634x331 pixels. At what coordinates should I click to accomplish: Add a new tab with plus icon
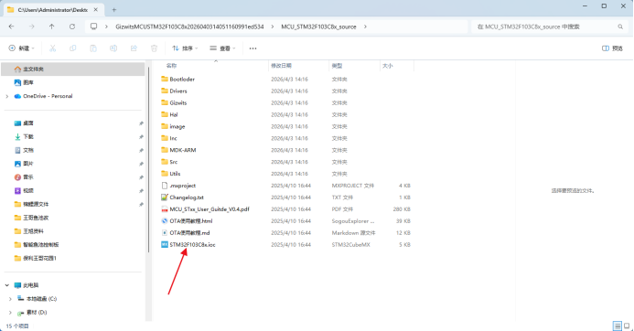coord(114,10)
